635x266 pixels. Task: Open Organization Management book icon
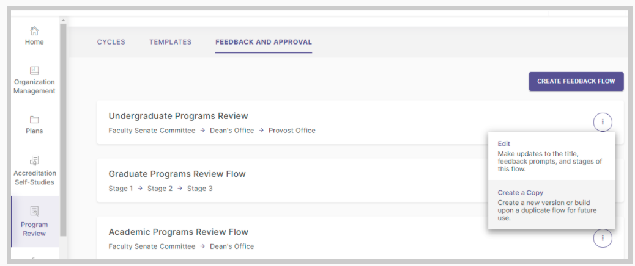tap(34, 71)
